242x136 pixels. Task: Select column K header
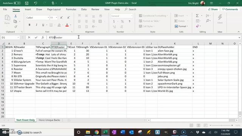tap(175, 44)
